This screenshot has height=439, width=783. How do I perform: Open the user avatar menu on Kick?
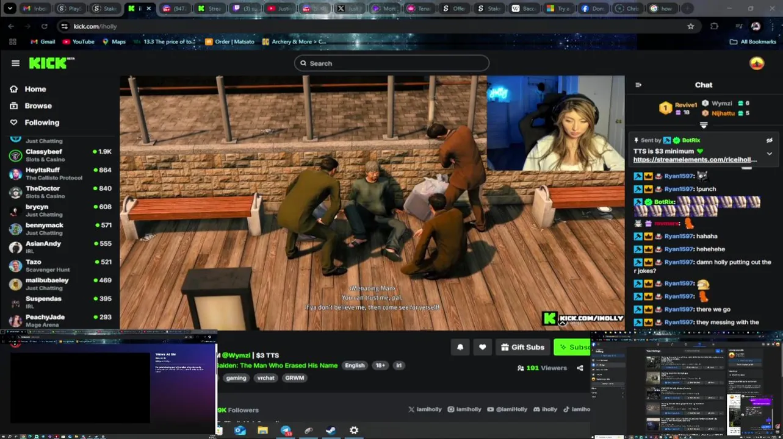757,63
